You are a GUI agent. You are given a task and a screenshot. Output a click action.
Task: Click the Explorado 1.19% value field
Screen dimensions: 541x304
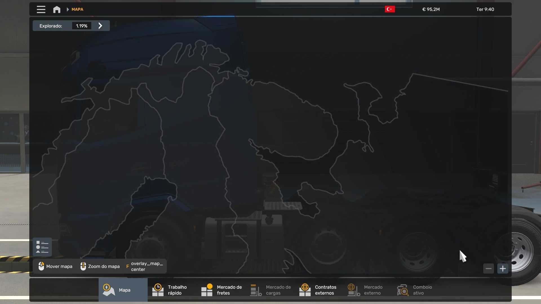click(82, 26)
